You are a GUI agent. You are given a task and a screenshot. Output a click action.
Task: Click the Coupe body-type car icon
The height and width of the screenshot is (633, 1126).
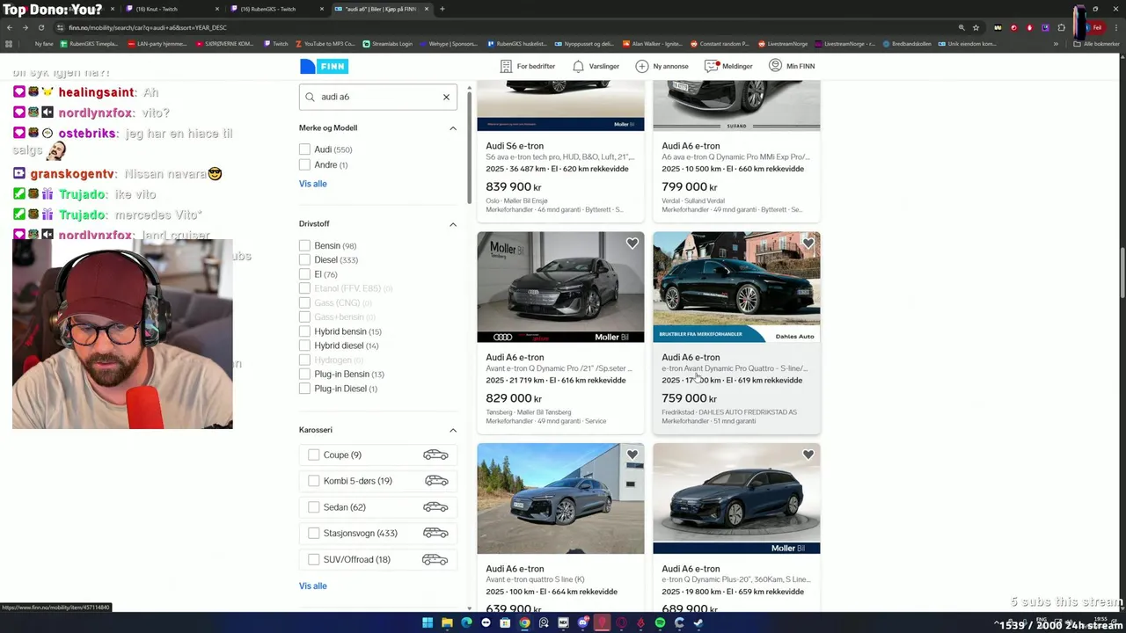435,455
